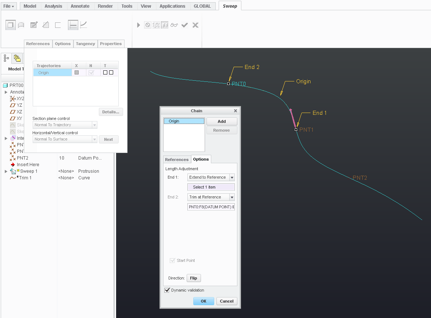Screen dimensions: 431x318
Task: Open the View ribbon tab
Action: pos(146,6)
